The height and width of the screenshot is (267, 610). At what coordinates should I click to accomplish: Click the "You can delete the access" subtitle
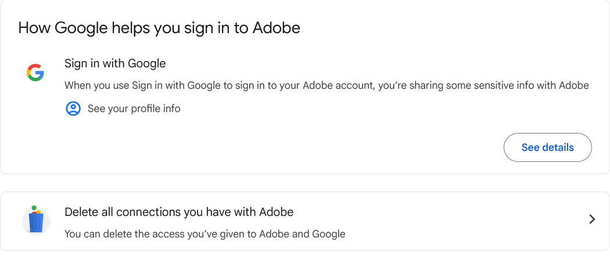(204, 234)
